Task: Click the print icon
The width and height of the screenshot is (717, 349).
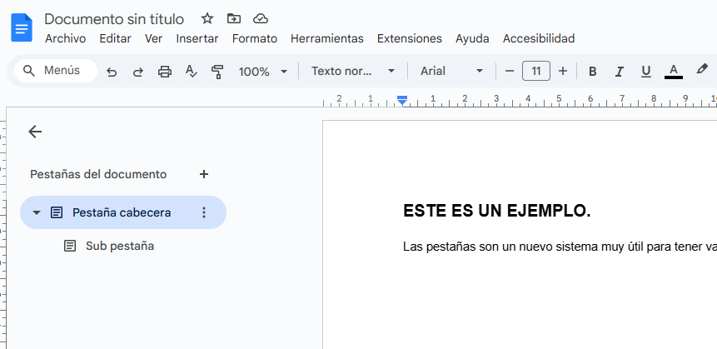Action: 165,72
